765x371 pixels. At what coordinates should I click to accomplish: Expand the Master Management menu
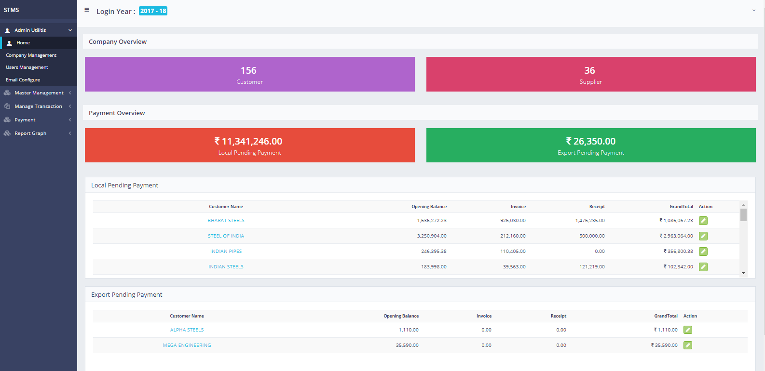click(x=39, y=93)
